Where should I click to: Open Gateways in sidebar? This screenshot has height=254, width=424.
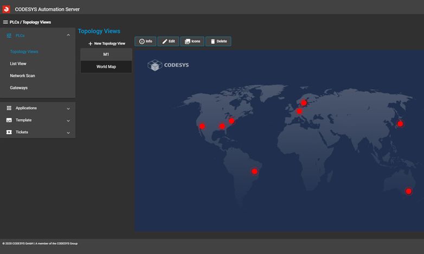pyautogui.click(x=18, y=88)
